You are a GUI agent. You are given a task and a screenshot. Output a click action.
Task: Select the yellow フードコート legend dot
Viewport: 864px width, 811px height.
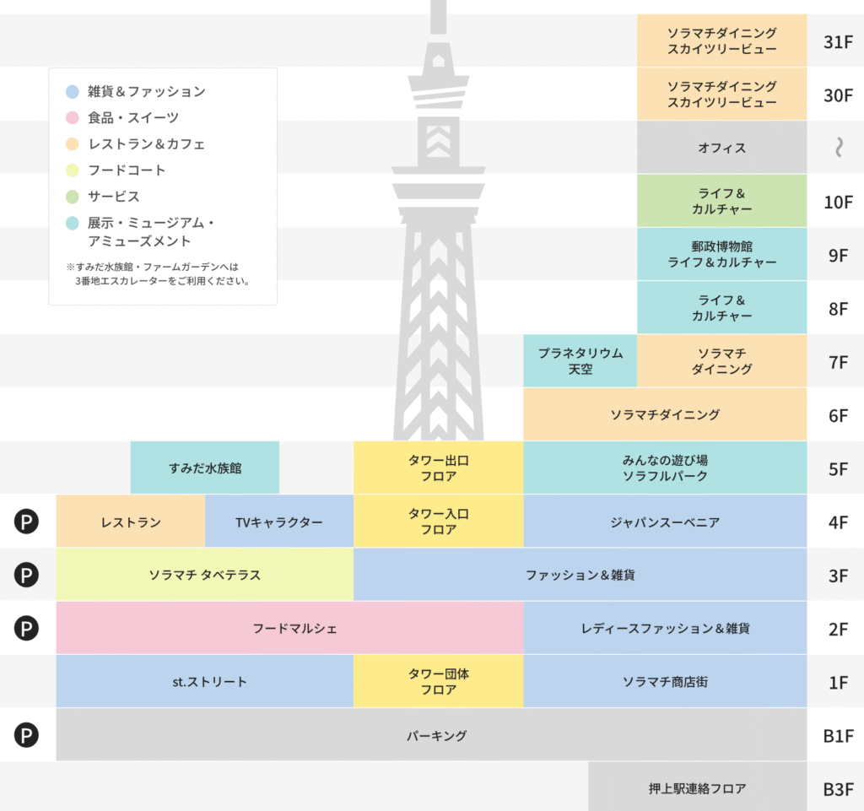(x=72, y=170)
